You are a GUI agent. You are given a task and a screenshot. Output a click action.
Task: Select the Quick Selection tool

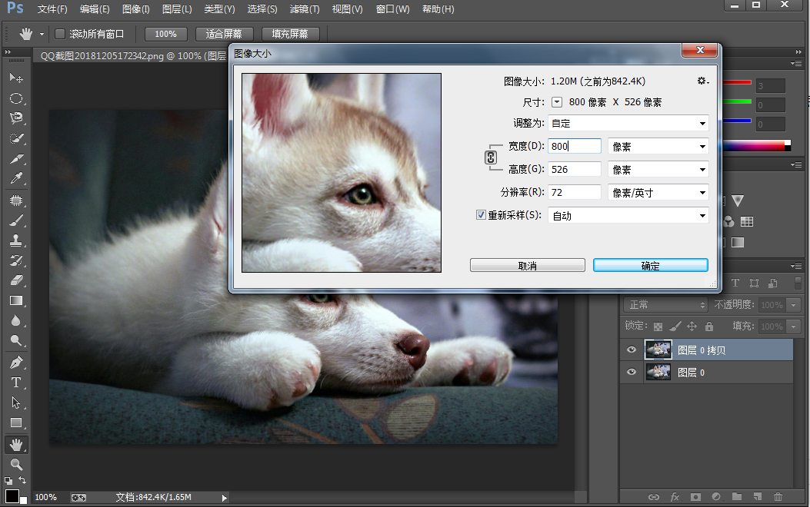click(x=16, y=138)
